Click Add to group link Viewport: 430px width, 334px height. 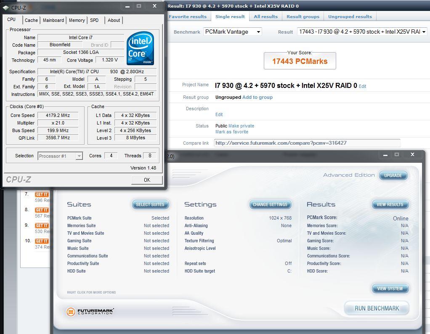257,97
